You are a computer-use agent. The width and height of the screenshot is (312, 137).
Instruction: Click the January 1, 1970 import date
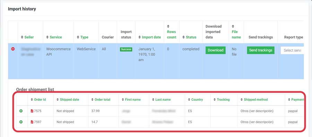147,54
